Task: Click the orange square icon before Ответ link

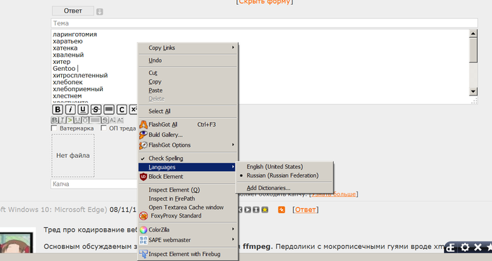Action: tap(281, 210)
